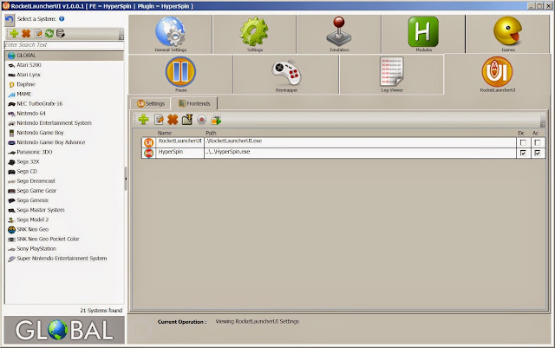This screenshot has width=555, height=348.
Task: Expand the sidebar toolbar overflow arrow
Action: (121, 37)
